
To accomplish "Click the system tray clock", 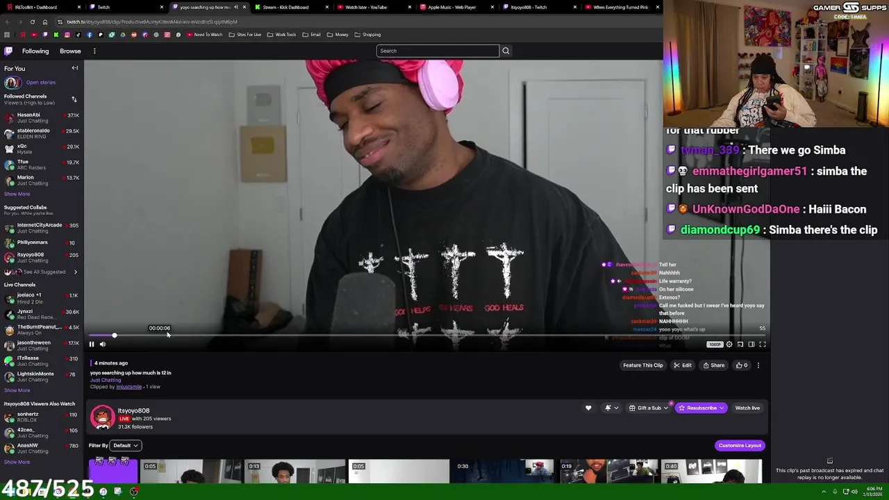I will 872,492.
